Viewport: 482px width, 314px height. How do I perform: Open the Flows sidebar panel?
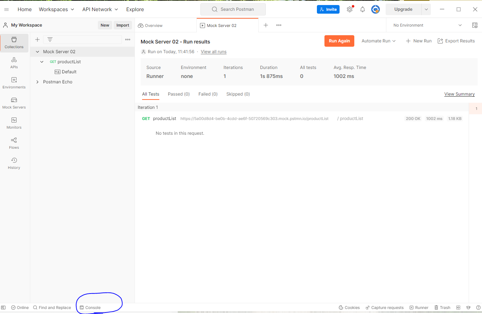pos(14,143)
